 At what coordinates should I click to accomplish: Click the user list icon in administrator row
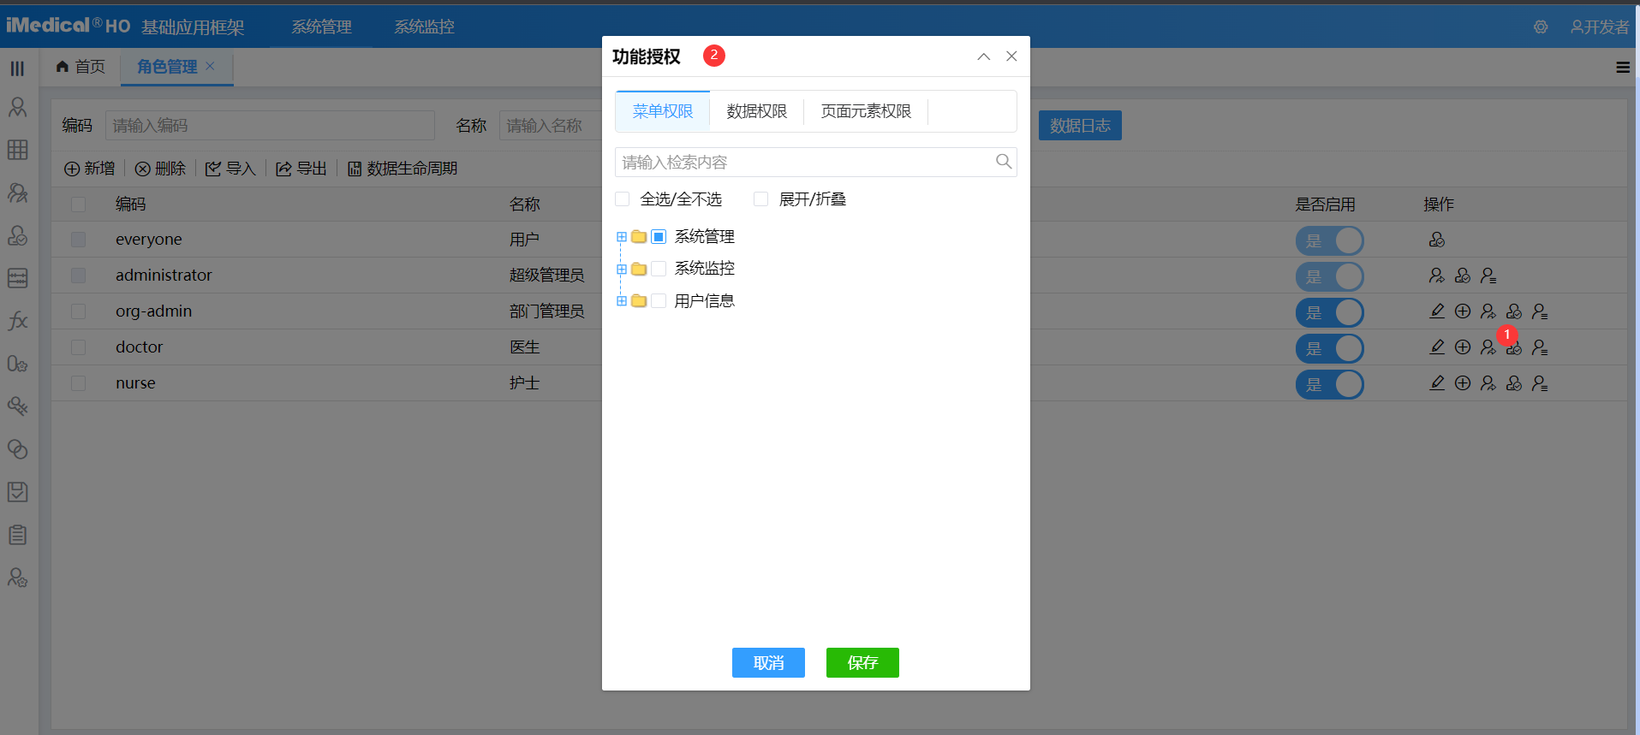click(1488, 276)
